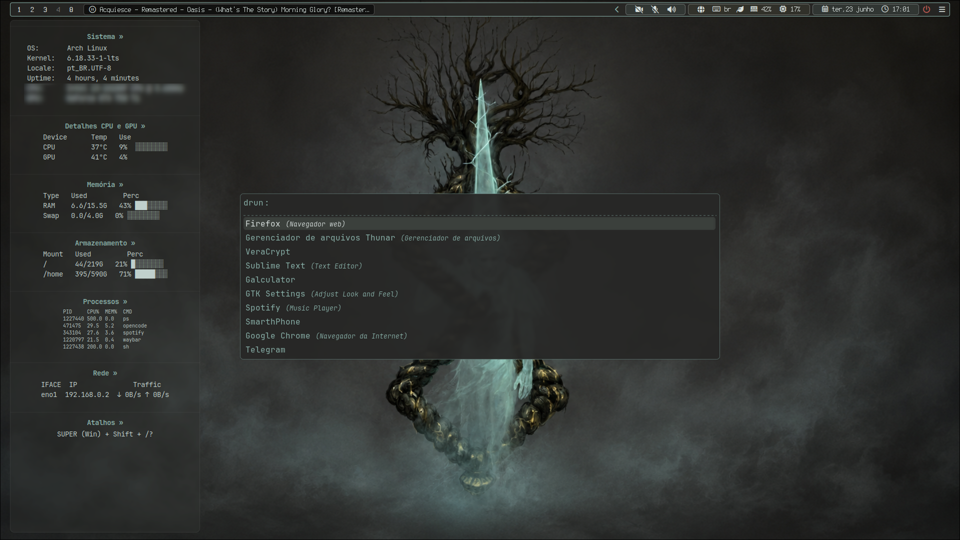Click the 'SUPER (Win) + Shift + /?' shortcut text
Screen dimensions: 960x540
click(105, 434)
